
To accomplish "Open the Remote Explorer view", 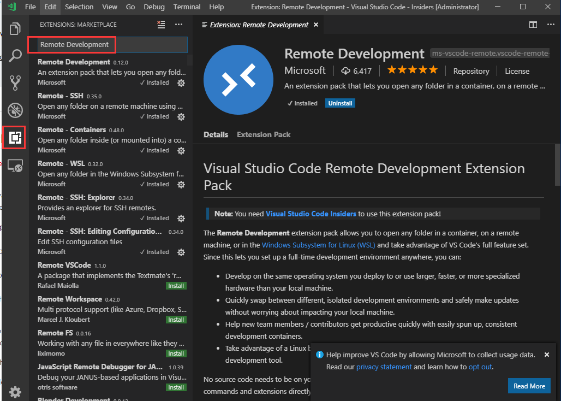I will click(x=15, y=166).
